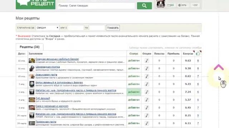The height and width of the screenshot is (128, 229).
Task: Click the bonus value 5.37
Action: click(x=188, y=100)
